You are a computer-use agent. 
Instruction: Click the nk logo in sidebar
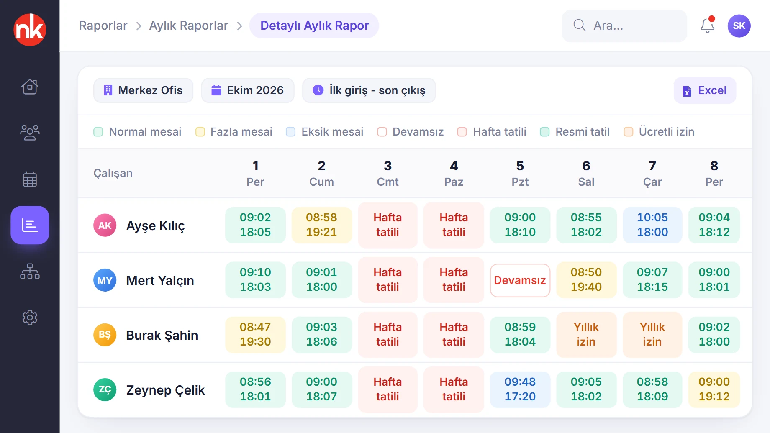coord(30,30)
